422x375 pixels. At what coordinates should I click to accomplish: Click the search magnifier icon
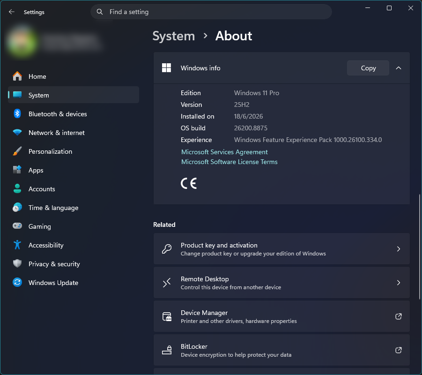pos(100,12)
